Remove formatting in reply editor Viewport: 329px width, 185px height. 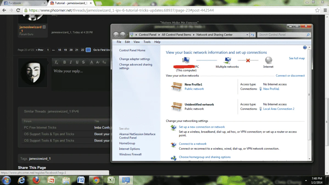click(x=56, y=62)
